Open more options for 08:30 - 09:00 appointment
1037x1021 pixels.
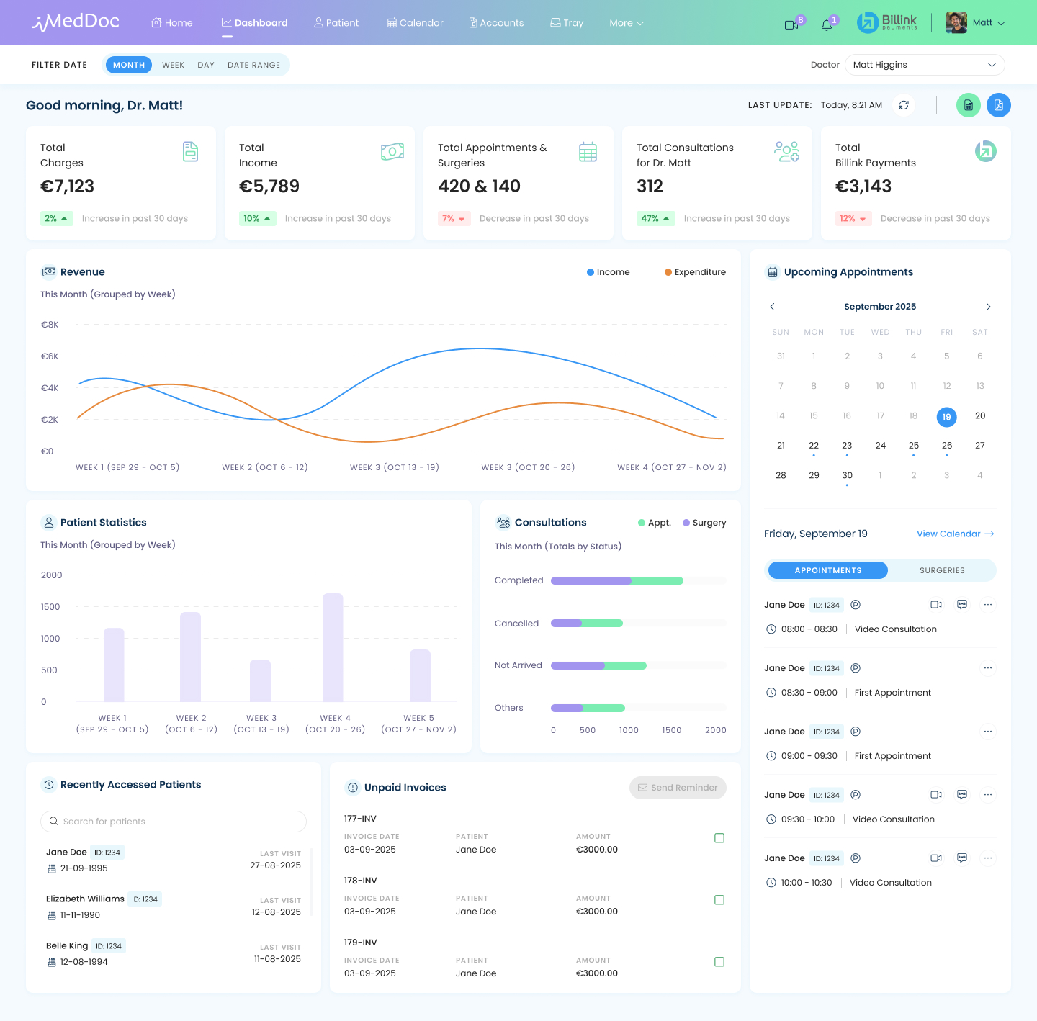(988, 668)
